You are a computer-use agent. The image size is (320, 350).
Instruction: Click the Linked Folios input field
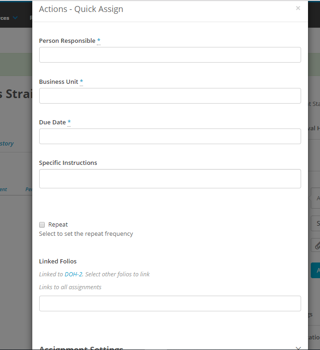point(170,303)
